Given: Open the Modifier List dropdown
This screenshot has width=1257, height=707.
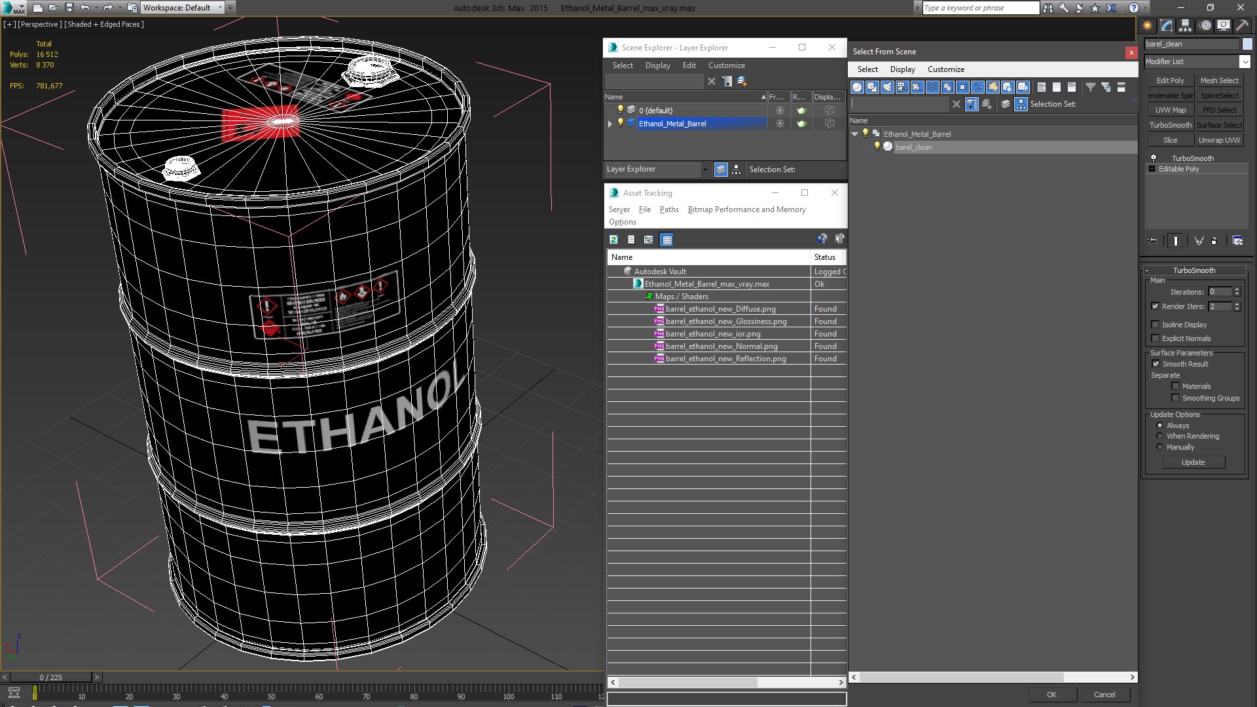Looking at the screenshot, I should point(1245,62).
